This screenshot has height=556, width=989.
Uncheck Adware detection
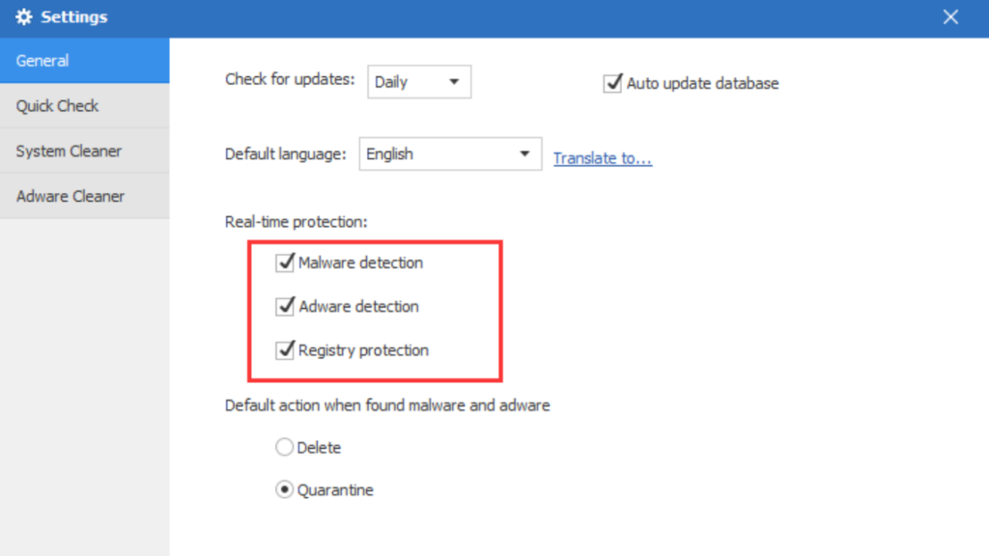285,307
